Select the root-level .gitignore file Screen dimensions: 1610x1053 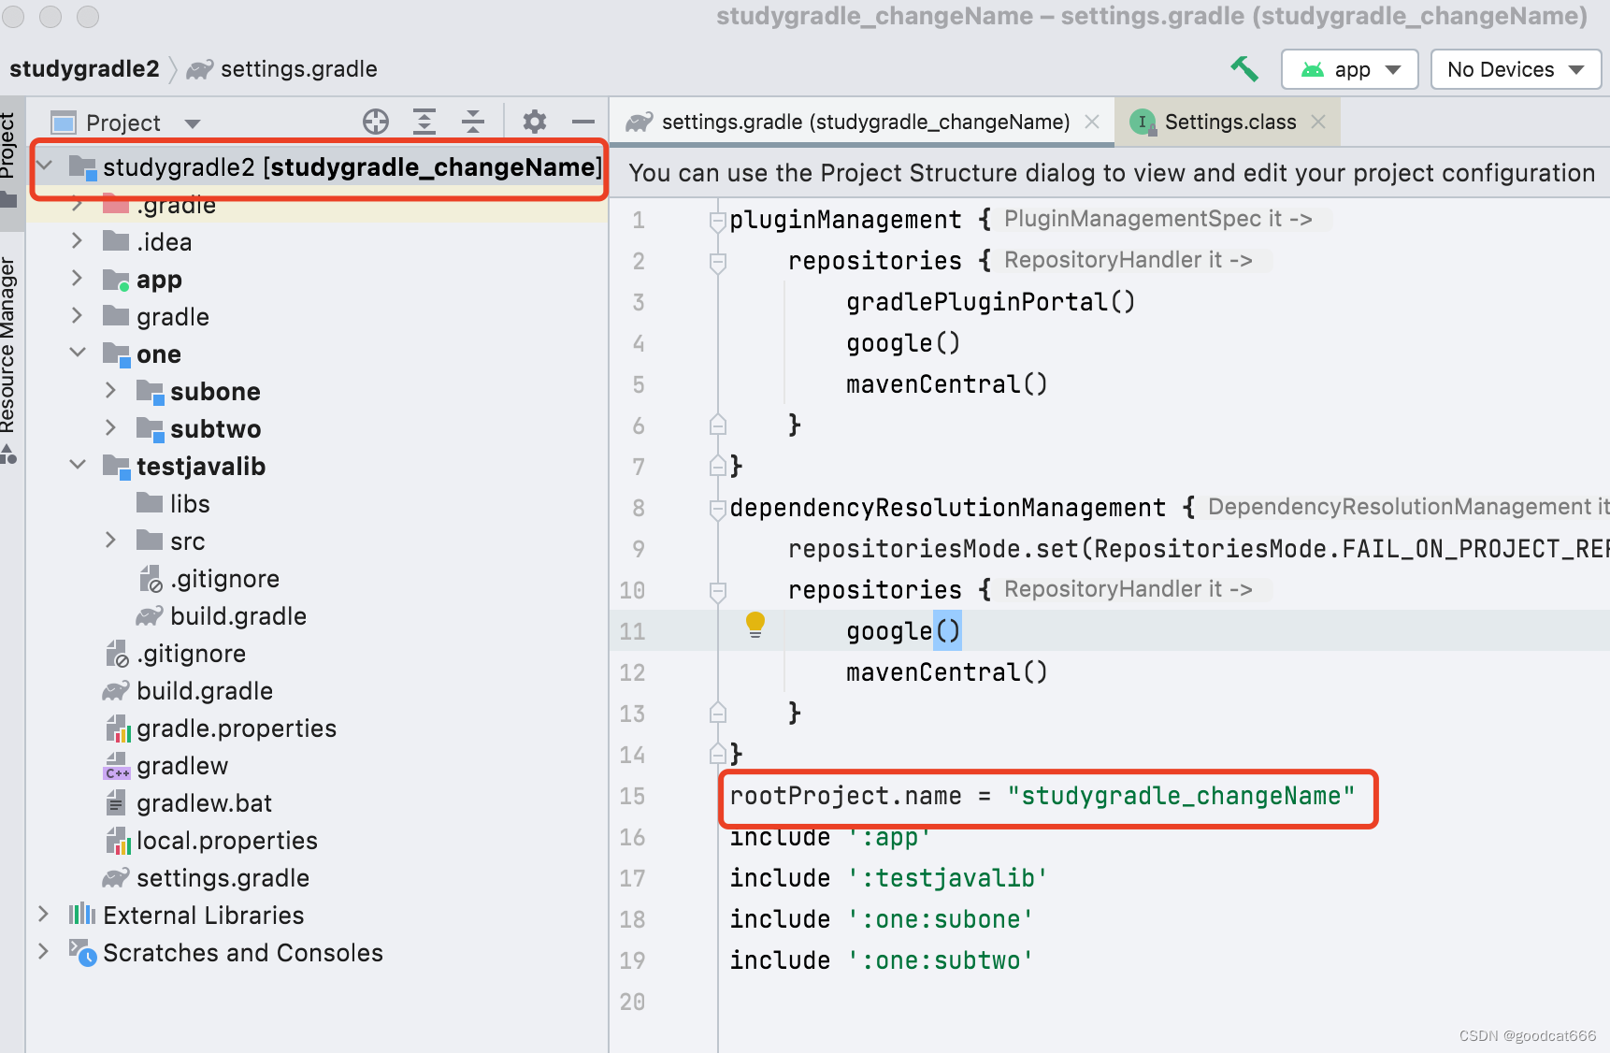(175, 654)
